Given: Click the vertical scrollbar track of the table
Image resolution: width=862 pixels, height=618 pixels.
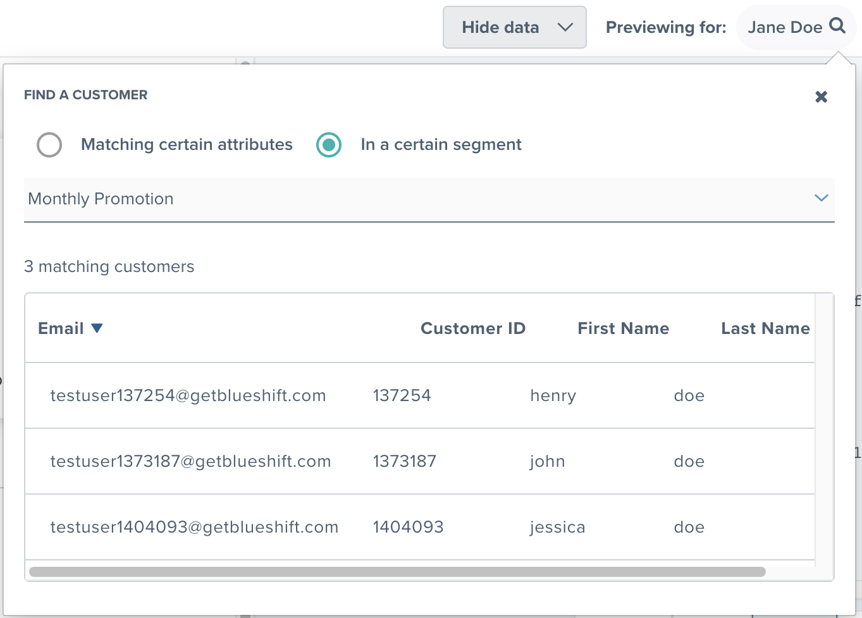Looking at the screenshot, I should coord(825,430).
